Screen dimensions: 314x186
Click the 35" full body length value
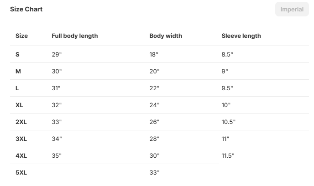coord(57,155)
